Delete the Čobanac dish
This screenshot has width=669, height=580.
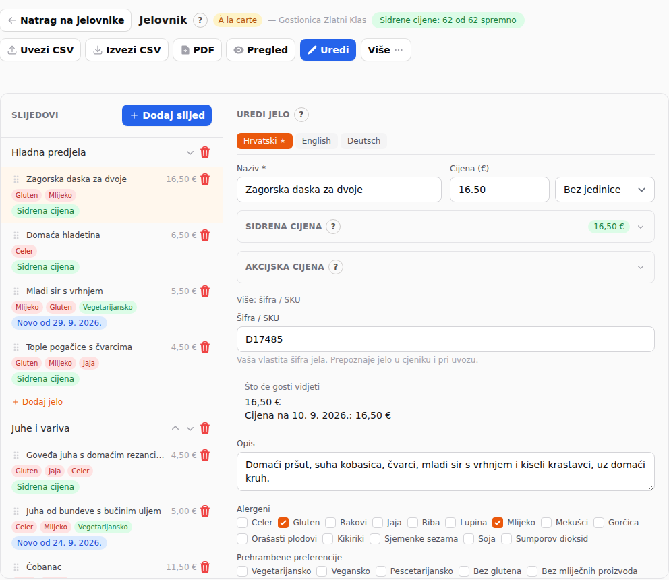coord(205,567)
